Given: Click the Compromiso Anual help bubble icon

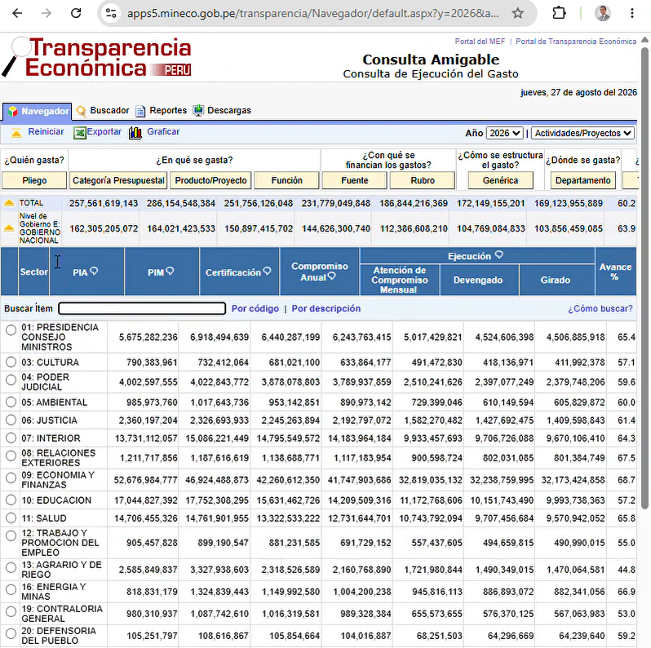Looking at the screenshot, I should [331, 276].
